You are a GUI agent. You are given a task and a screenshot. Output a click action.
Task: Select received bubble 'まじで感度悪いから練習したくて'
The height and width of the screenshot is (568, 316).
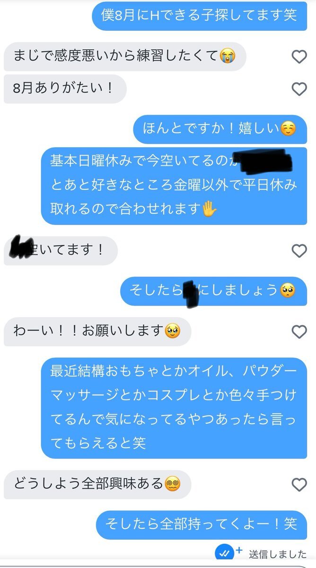click(x=125, y=57)
